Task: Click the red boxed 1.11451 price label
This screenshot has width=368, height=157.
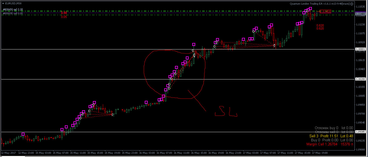Action: tap(325, 12)
